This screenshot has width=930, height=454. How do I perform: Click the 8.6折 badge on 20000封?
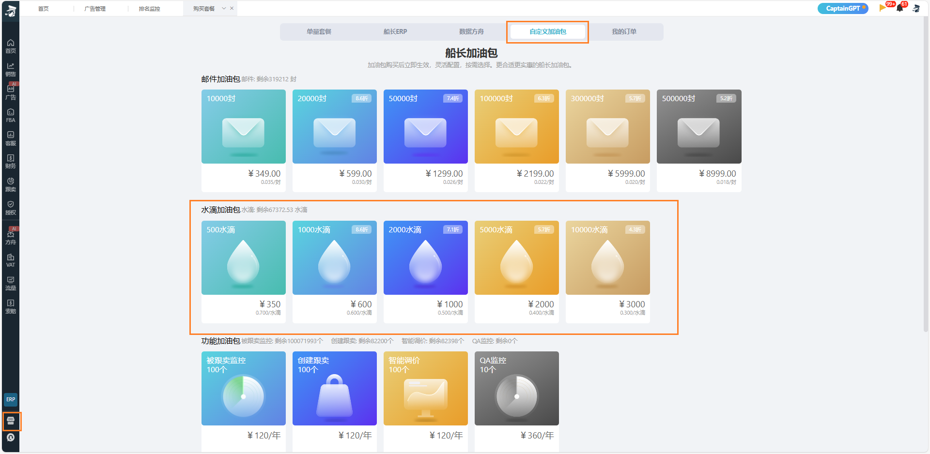pyautogui.click(x=362, y=98)
